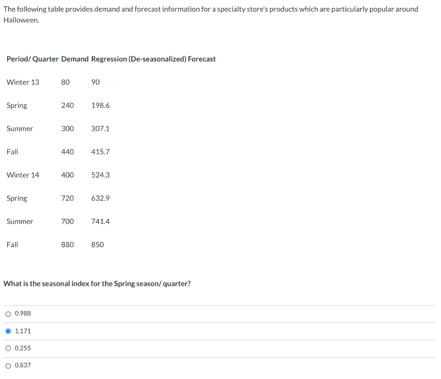This screenshot has width=441, height=379.
Task: Click the Winter 14 row label
Action: pyautogui.click(x=22, y=175)
